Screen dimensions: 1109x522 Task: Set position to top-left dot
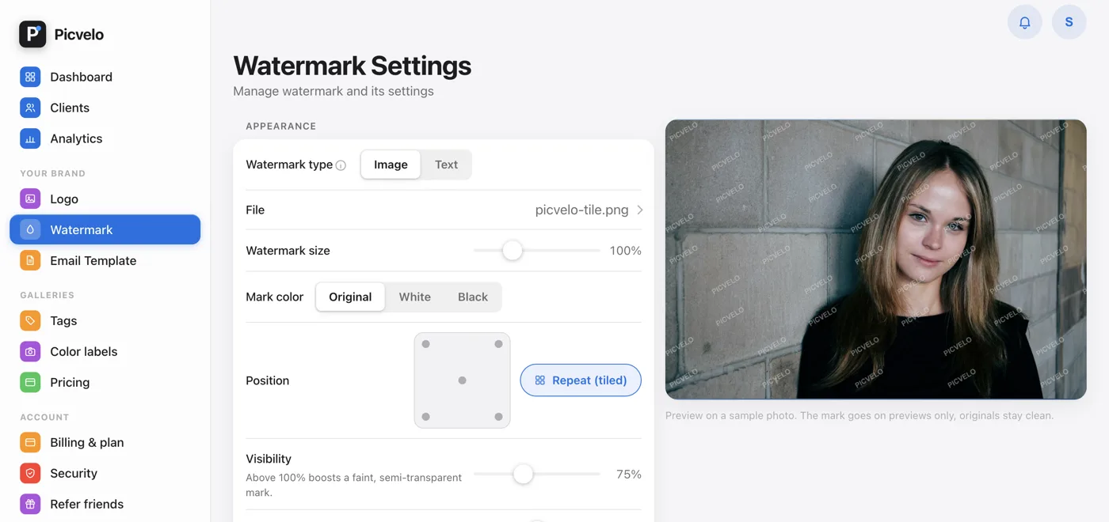click(425, 344)
